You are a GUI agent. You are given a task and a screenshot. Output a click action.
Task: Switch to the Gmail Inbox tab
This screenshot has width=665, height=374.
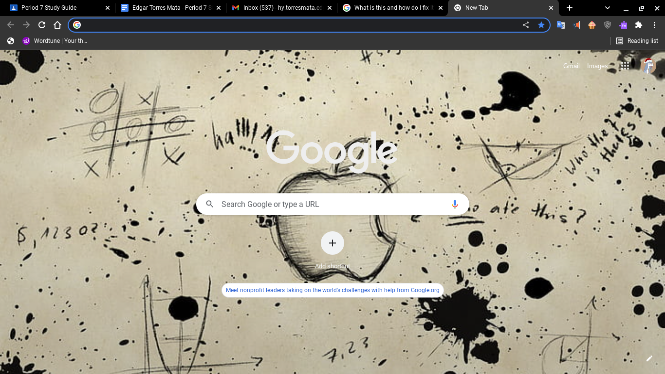(282, 8)
